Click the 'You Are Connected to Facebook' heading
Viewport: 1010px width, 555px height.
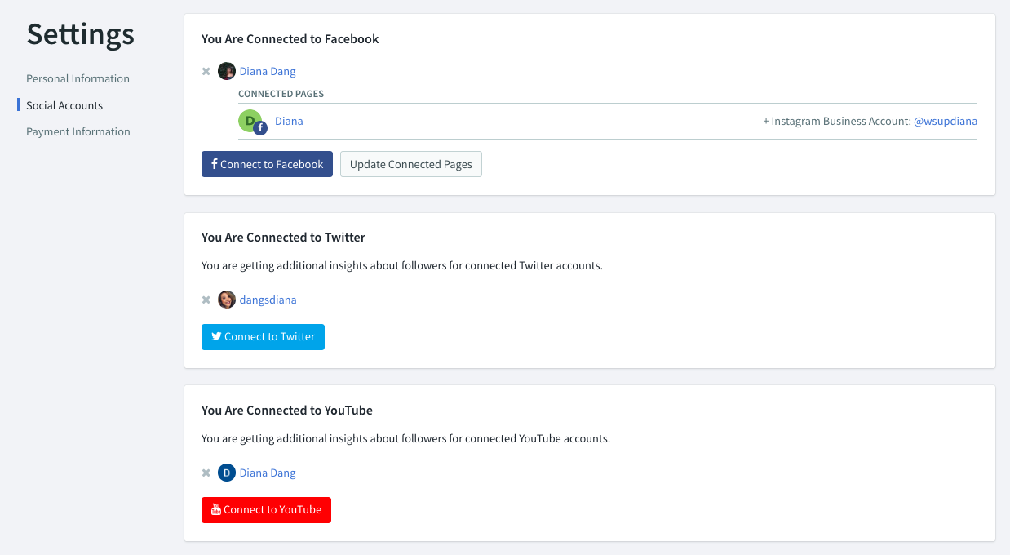[x=290, y=38]
